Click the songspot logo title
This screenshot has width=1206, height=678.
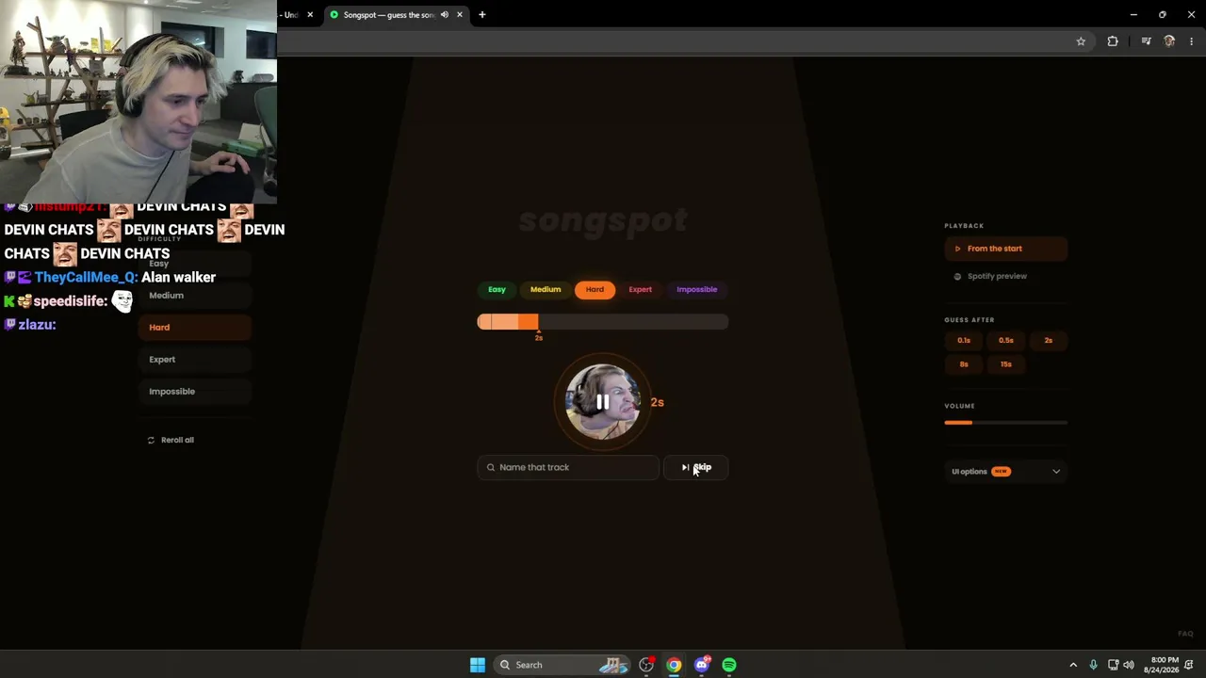tap(603, 221)
